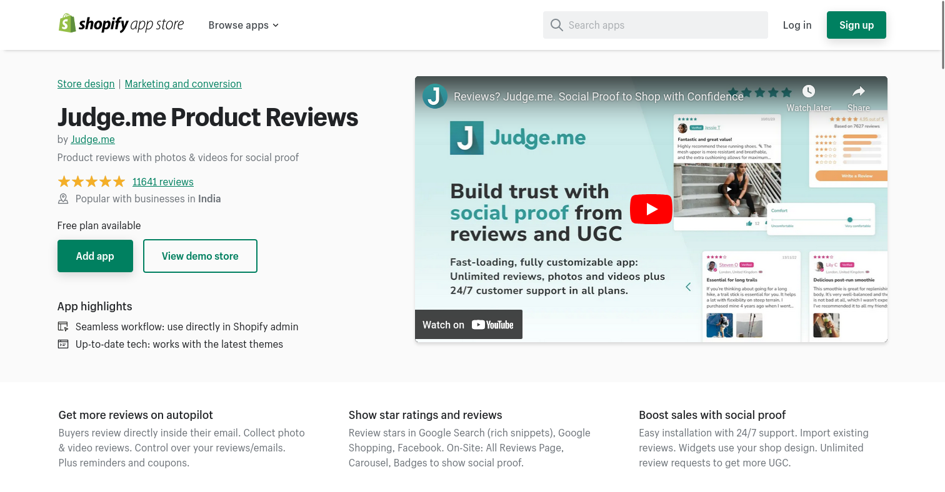945x492 pixels.
Task: Click 'Free plan available' text
Action: tap(99, 225)
